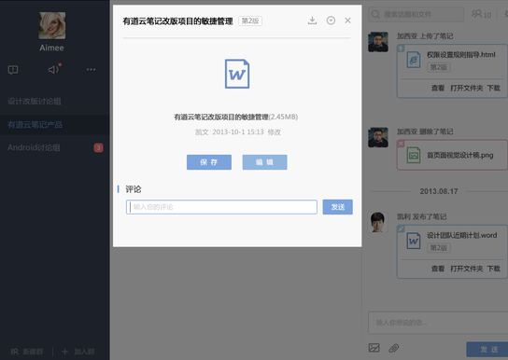This screenshot has width=508, height=360.
Task: Click 查看 on the 设计团队近期计划.word card
Action: [x=438, y=269]
